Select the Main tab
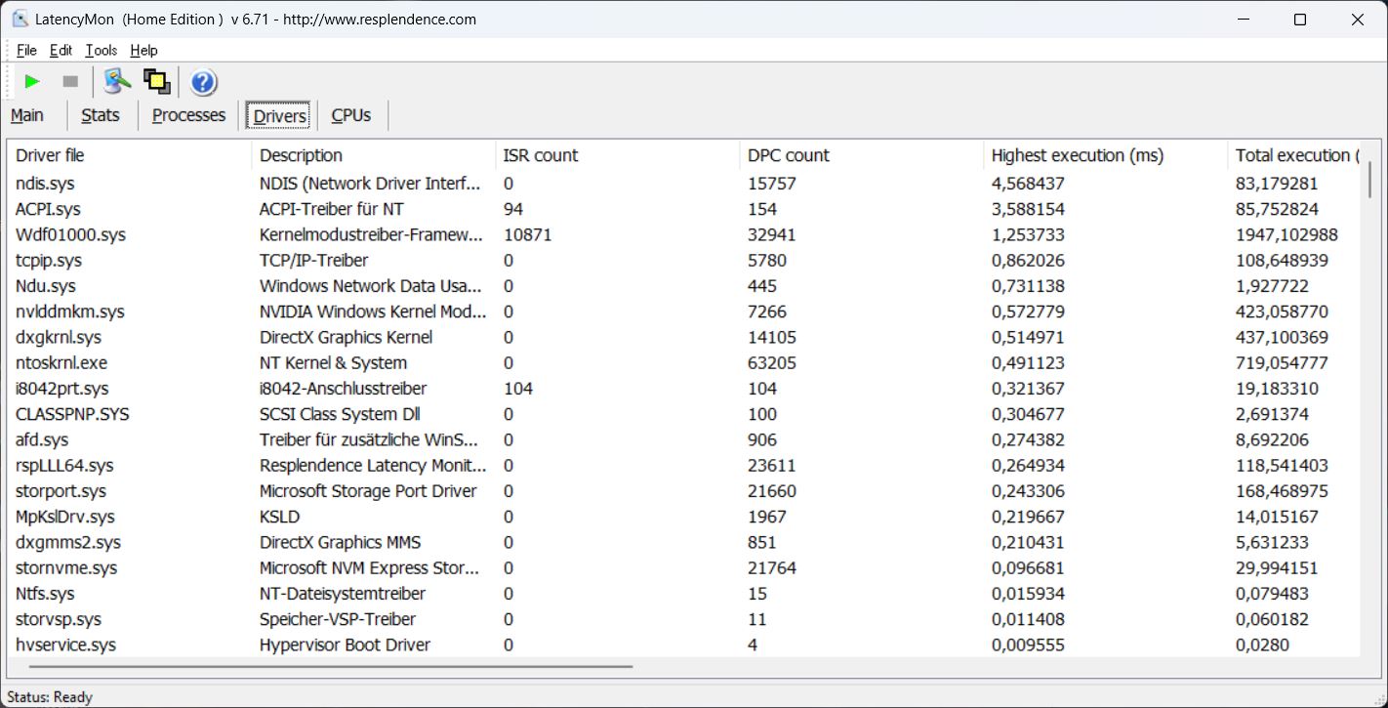This screenshot has width=1388, height=708. (x=27, y=115)
